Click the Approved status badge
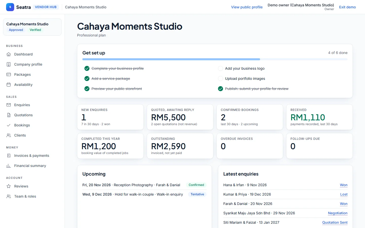This screenshot has height=228, width=365. (16, 30)
